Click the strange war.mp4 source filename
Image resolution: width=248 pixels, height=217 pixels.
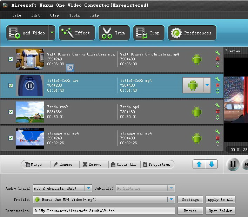[63, 133]
